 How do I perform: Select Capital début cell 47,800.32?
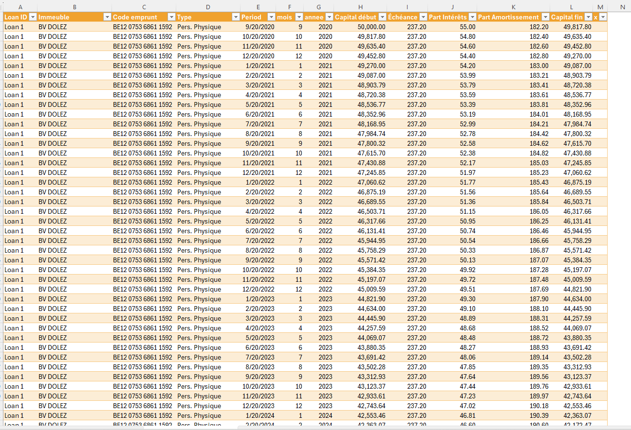[360, 143]
